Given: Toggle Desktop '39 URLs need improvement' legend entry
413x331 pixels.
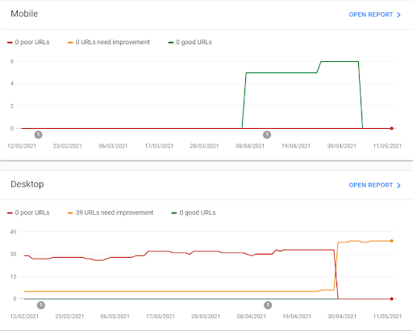Looking at the screenshot, I should pyautogui.click(x=111, y=213).
